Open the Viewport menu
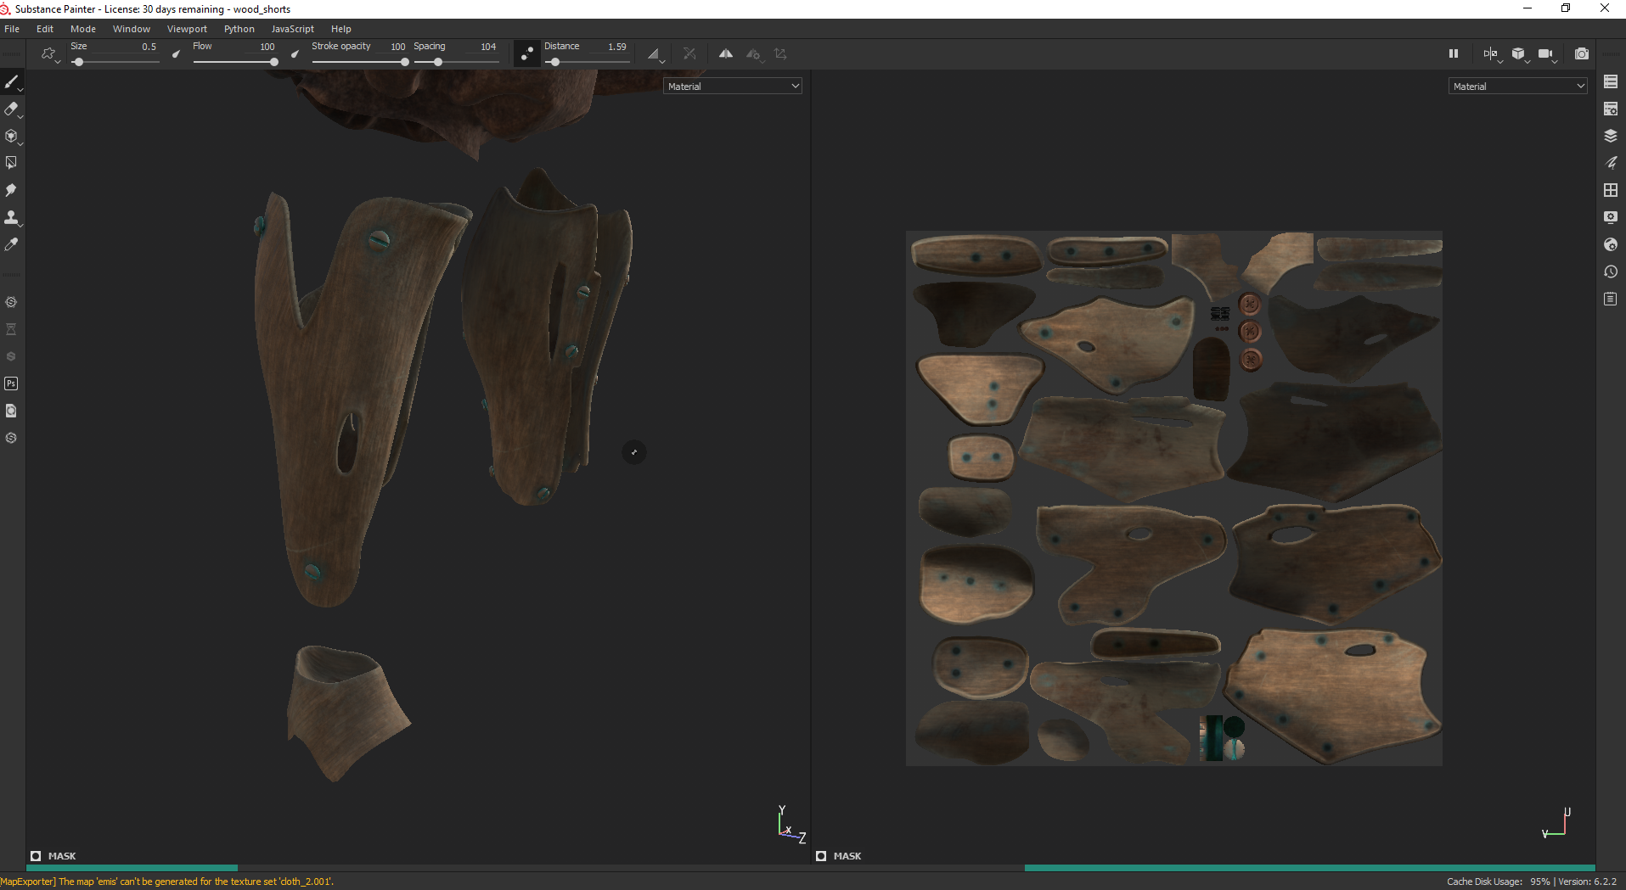The image size is (1626, 890). click(x=187, y=29)
